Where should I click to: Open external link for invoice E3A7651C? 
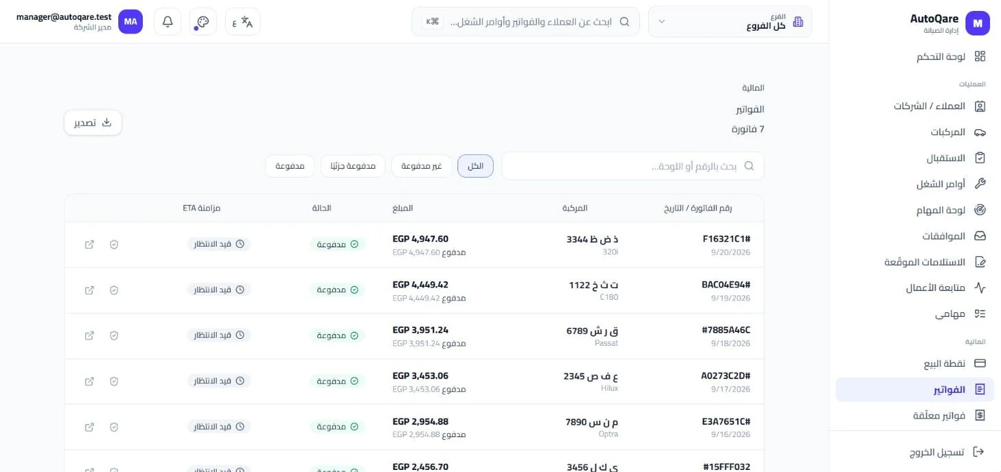(x=90, y=427)
